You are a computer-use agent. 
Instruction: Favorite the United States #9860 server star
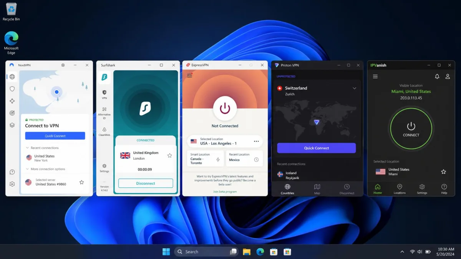pyautogui.click(x=81, y=182)
